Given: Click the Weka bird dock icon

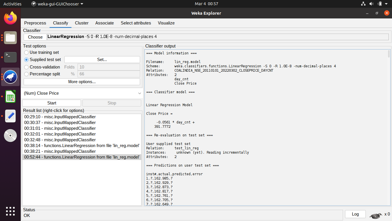Looking at the screenshot, I should click(10, 77).
